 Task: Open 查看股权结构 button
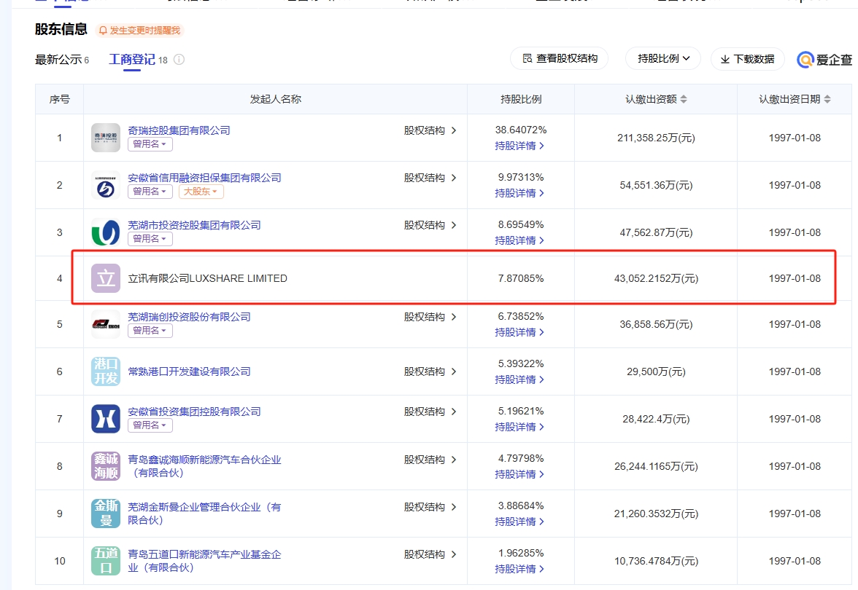pyautogui.click(x=559, y=58)
